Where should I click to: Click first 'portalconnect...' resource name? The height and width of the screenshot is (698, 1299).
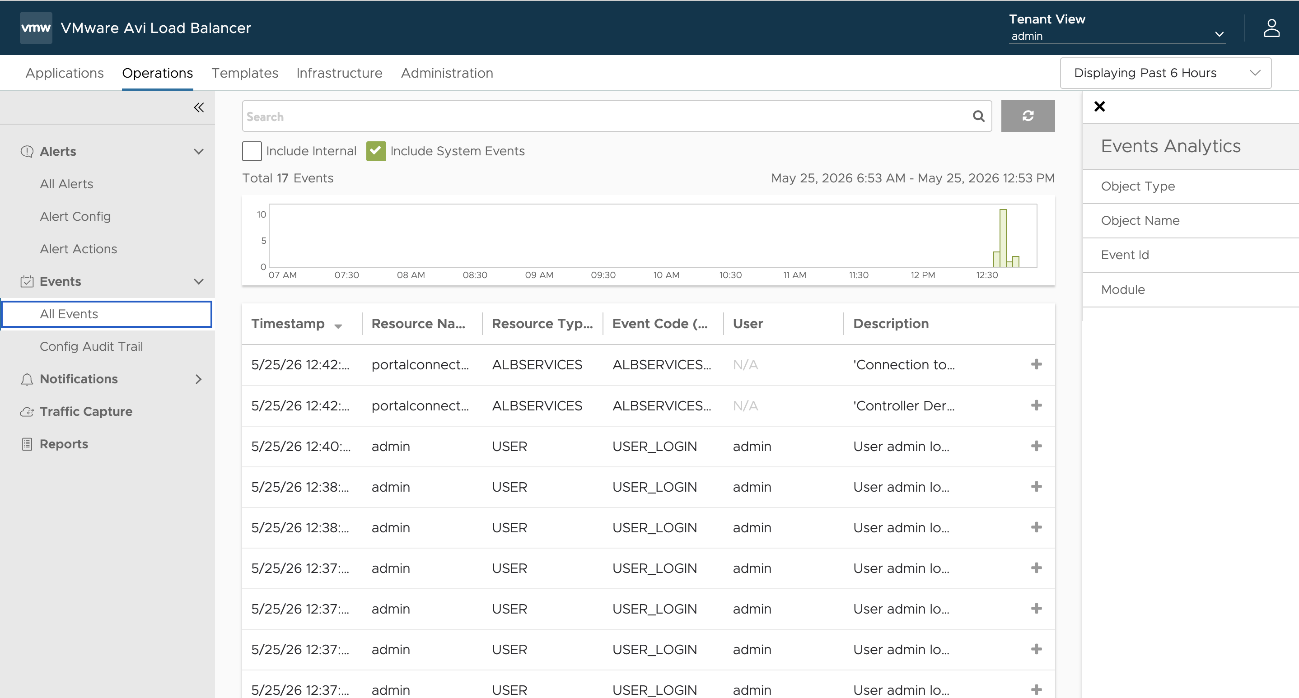pos(420,365)
